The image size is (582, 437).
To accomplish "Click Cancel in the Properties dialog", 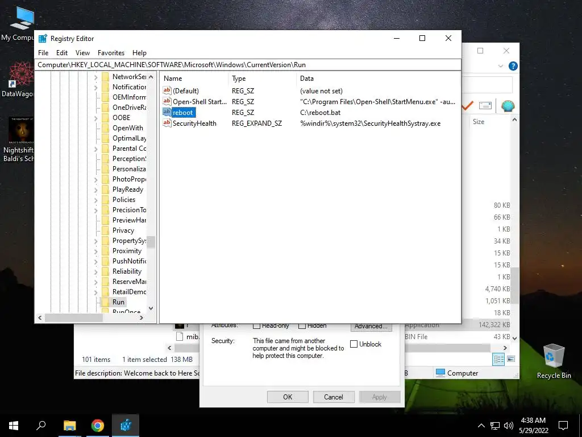I will 333,397.
